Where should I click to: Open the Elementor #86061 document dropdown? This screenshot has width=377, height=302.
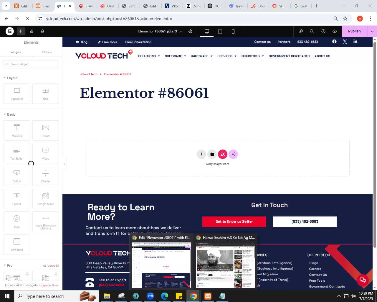[160, 31]
